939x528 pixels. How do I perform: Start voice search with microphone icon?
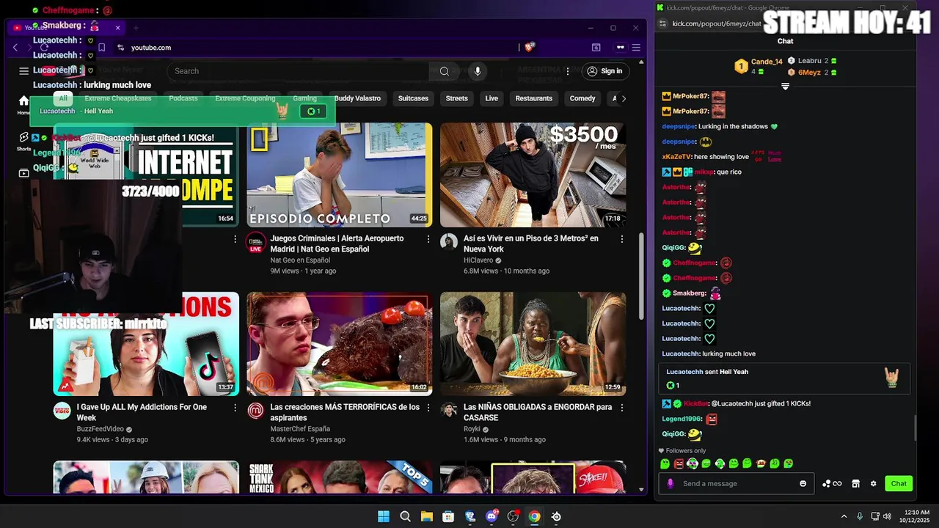478,71
